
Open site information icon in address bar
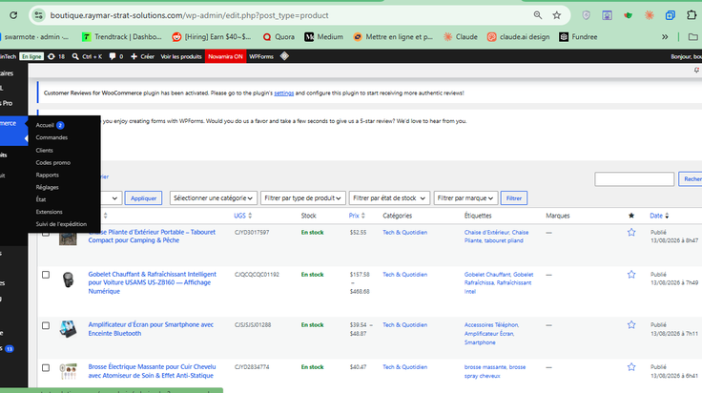[x=38, y=15]
